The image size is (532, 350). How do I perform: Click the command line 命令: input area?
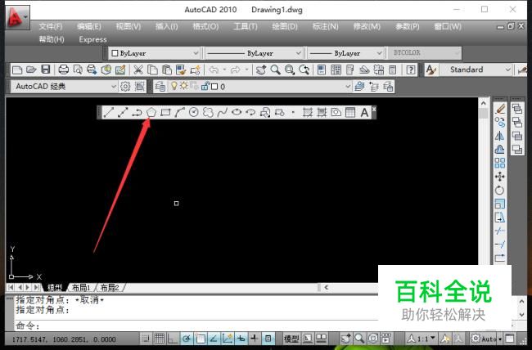(196, 326)
